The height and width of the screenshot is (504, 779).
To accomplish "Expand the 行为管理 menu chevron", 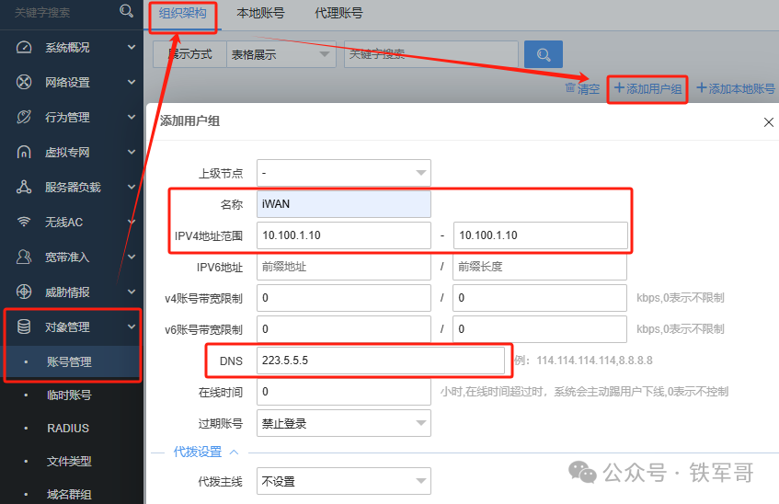I will coord(132,118).
